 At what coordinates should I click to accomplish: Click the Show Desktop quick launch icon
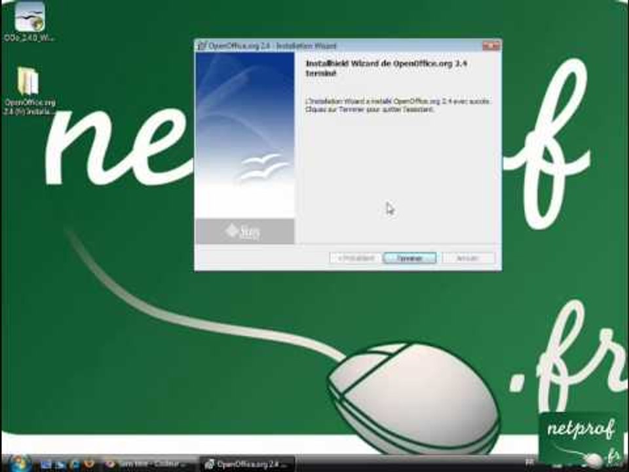point(46,464)
